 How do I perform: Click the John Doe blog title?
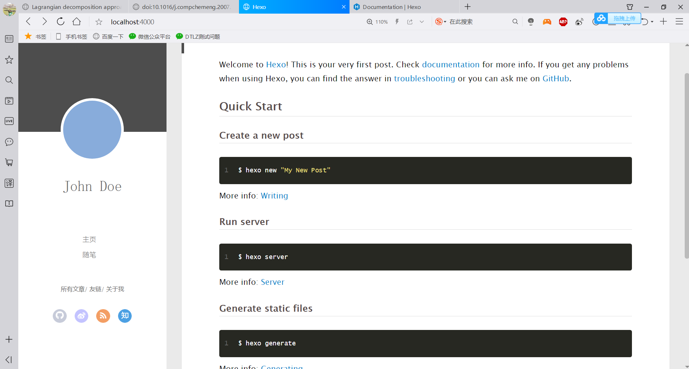tap(92, 186)
